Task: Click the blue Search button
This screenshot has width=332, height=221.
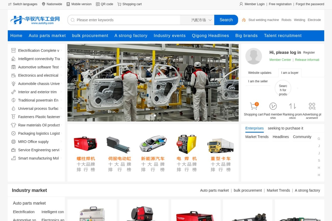Action: pos(226,20)
